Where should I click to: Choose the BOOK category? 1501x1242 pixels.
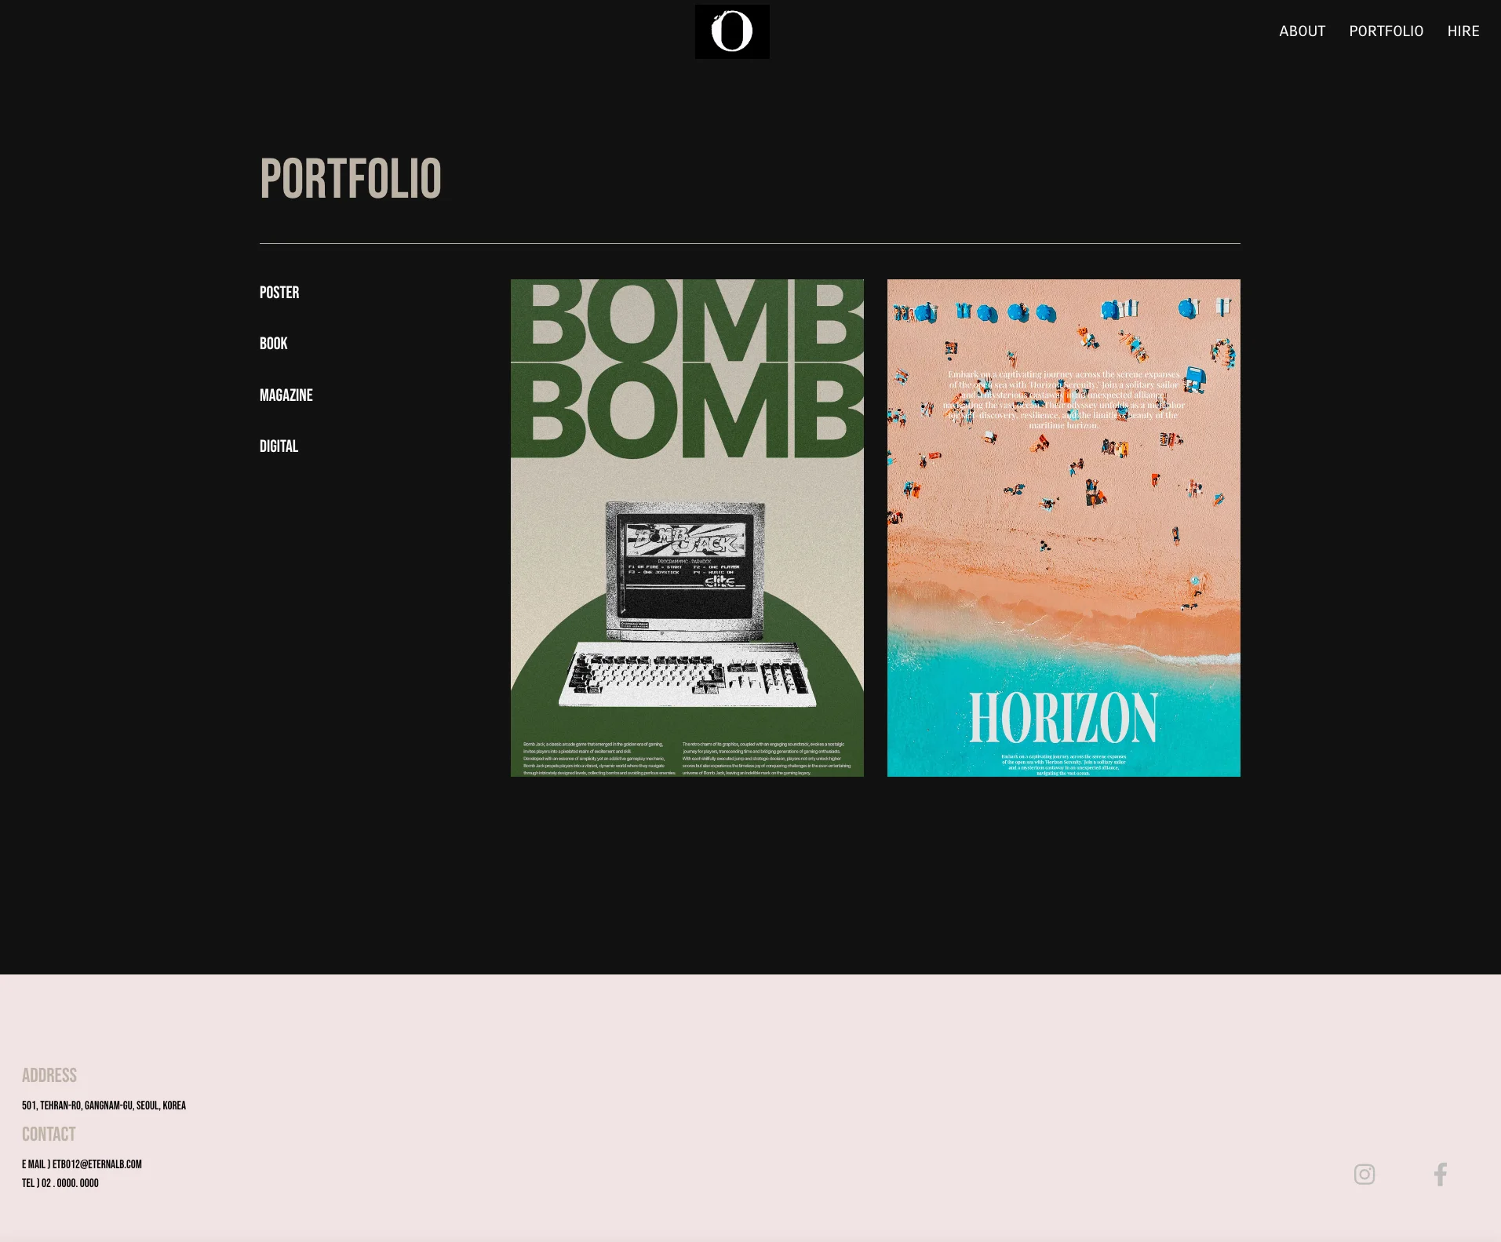(x=273, y=344)
